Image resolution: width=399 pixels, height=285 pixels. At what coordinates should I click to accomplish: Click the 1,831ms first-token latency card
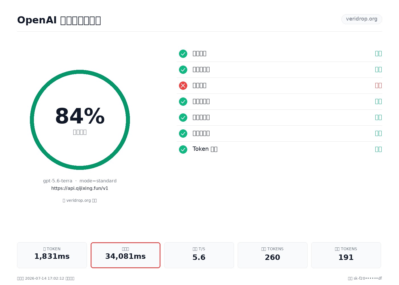pyautogui.click(x=52, y=255)
